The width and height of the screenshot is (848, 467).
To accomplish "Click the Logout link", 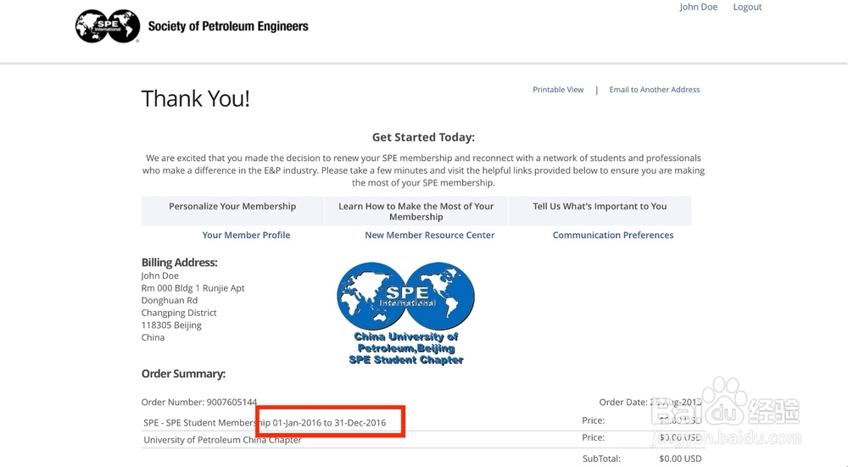I will point(747,7).
